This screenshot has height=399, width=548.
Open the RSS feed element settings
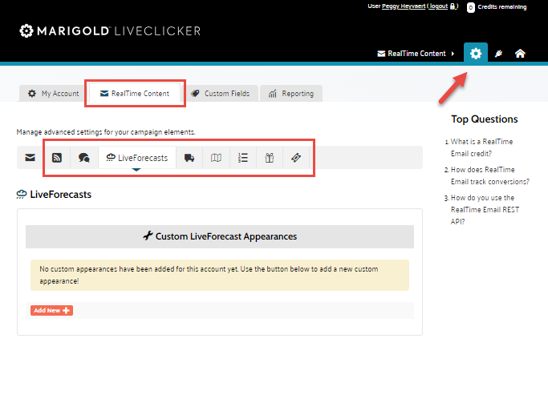coord(57,158)
